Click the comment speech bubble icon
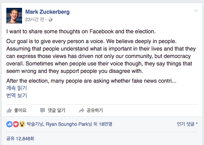This screenshot has width=204, height=145. tap(43, 111)
